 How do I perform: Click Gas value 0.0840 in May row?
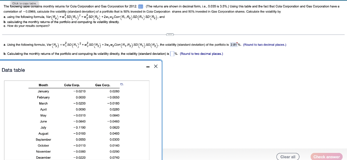(115, 115)
